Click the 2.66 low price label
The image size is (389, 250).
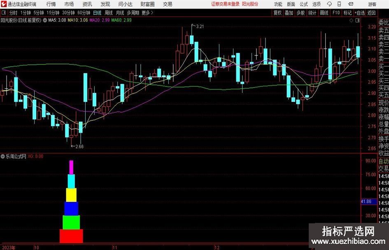[79, 147]
